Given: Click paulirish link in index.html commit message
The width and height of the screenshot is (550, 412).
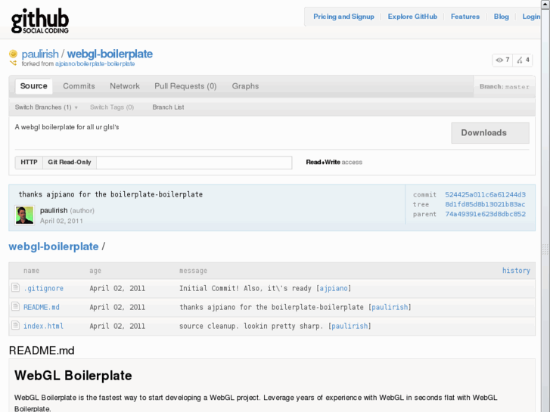Looking at the screenshot, I should [350, 326].
